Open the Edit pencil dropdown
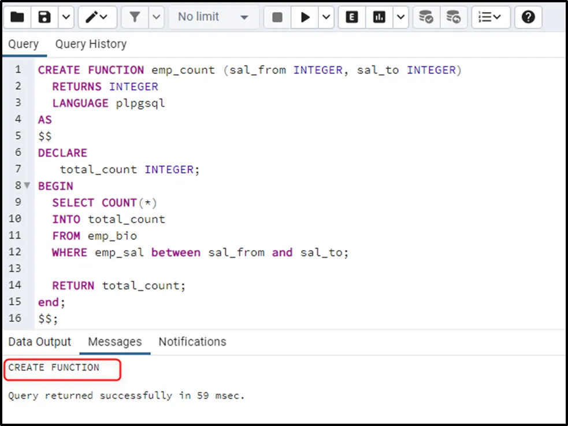 point(97,17)
